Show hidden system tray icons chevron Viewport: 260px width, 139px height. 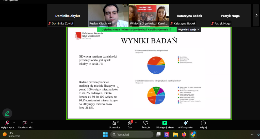click(x=252, y=135)
